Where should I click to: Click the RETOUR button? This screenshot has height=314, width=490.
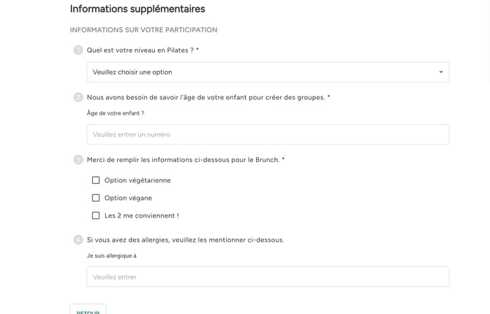88,310
